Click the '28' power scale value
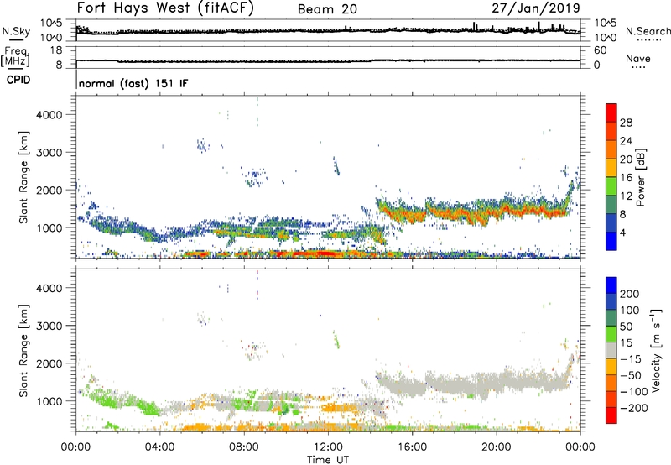Screen dimensions: 671x465 (x=626, y=123)
